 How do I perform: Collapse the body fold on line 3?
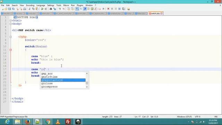tap(11, 24)
